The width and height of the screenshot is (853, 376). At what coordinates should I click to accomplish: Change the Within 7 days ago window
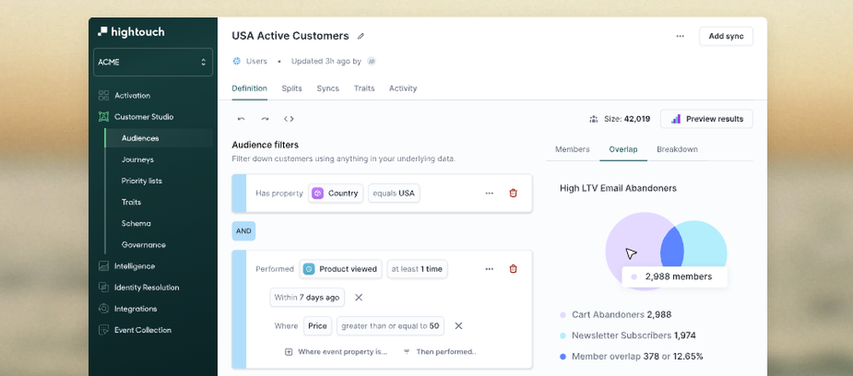pos(307,298)
